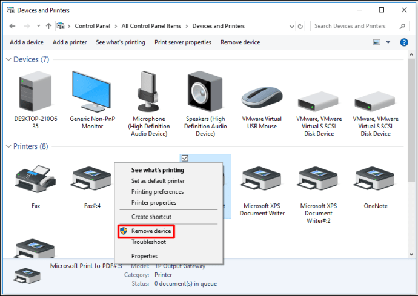The image size is (418, 296).
Task: Collapse the Printers (8) group
Action: coord(8,146)
